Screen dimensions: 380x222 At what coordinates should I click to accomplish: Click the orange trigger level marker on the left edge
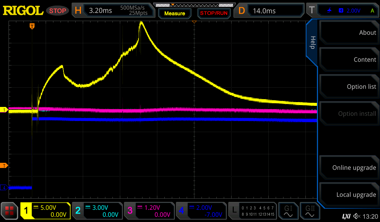[4, 165]
